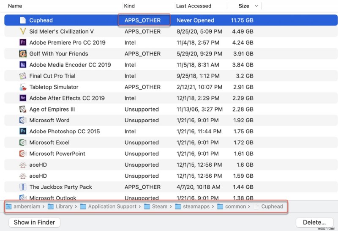This screenshot has width=338, height=231.
Task: Select Adobe After Effects CC 2019 name
Action: coord(67,98)
